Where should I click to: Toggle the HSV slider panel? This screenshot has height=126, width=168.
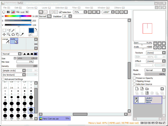coord(13,12)
